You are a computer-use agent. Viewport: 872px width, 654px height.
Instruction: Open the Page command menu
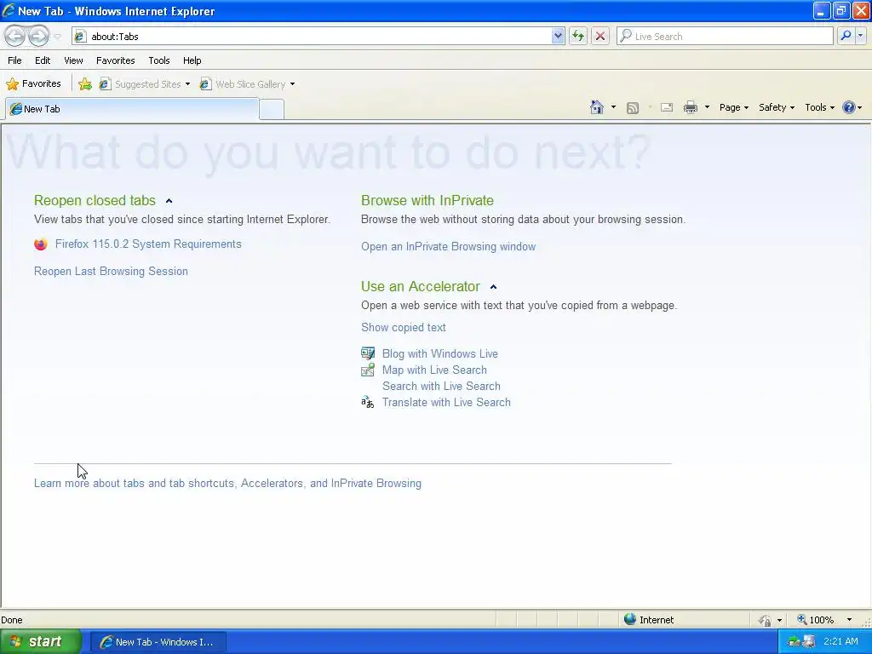pyautogui.click(x=733, y=107)
